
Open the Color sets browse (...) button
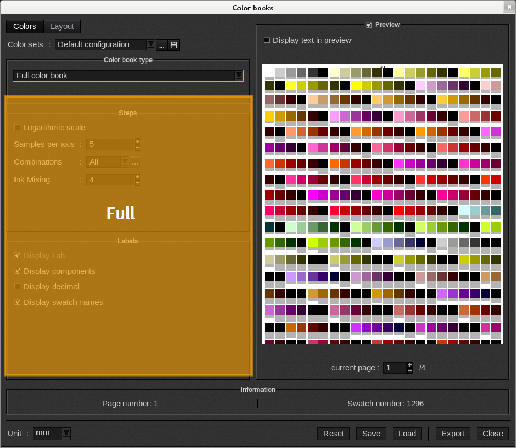click(161, 45)
